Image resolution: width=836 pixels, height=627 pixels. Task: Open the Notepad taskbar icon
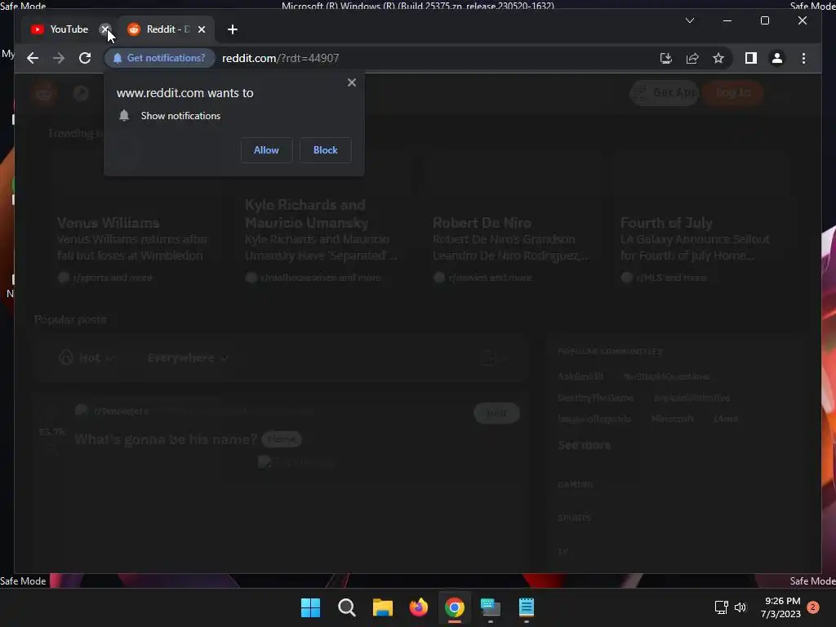(527, 607)
